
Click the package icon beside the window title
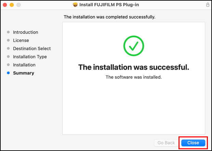click(76, 5)
